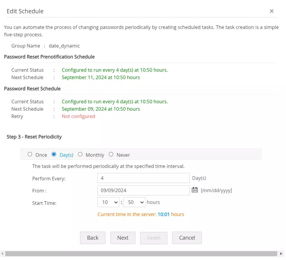Open the minutes dropdown showing 50

[x=134, y=202]
